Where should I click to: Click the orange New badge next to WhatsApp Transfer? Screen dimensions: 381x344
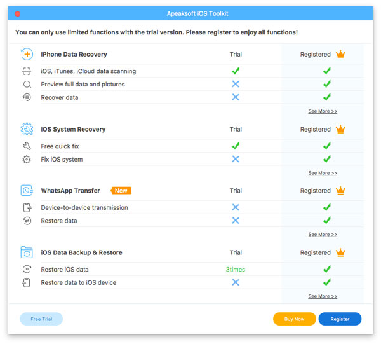click(121, 191)
